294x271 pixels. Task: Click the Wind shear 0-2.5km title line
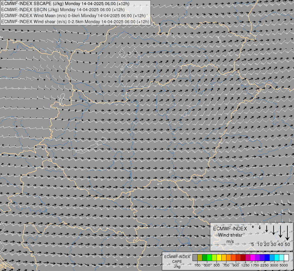pyautogui.click(x=75, y=22)
